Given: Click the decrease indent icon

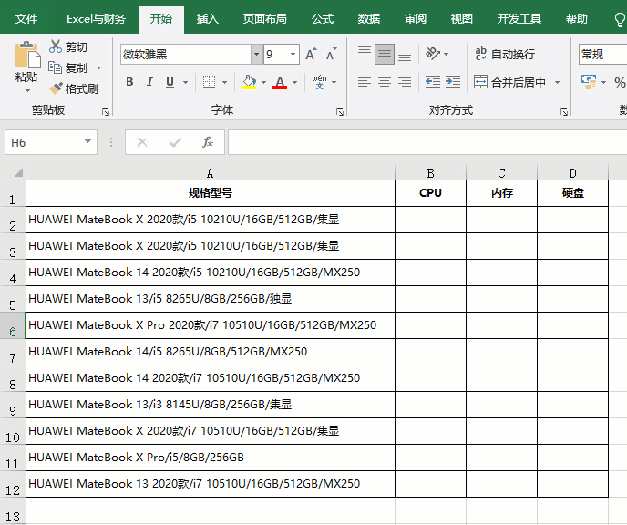Looking at the screenshot, I should 433,82.
